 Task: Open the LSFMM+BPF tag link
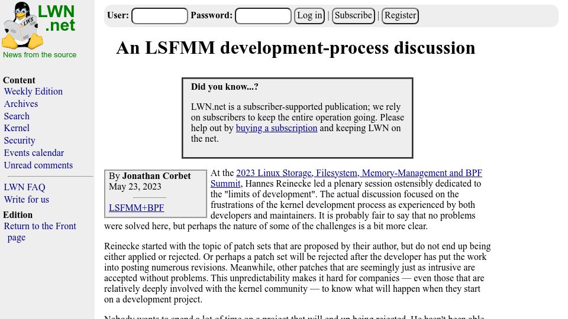[x=137, y=207]
